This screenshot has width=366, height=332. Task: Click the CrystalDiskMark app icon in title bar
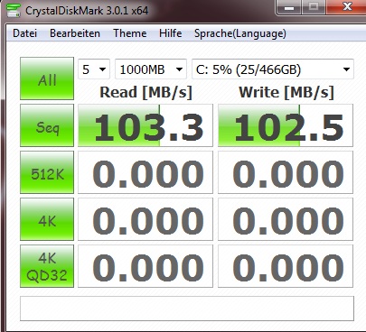click(x=14, y=11)
